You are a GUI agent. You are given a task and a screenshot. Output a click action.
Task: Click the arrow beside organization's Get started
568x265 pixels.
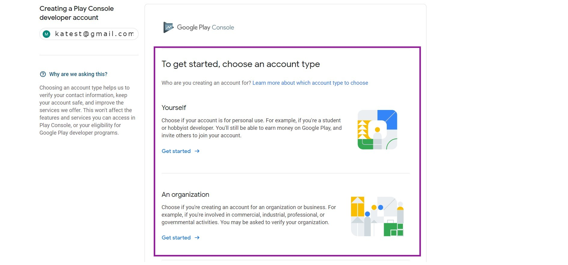(197, 238)
